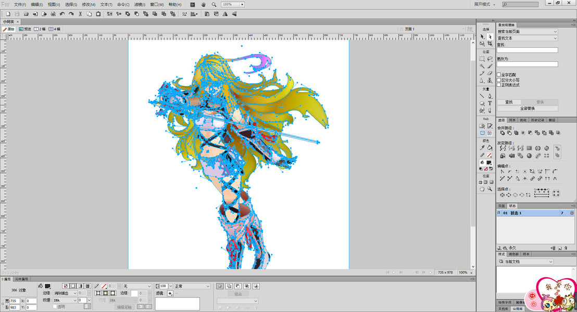Select the Paint Bucket tool

coord(490,148)
